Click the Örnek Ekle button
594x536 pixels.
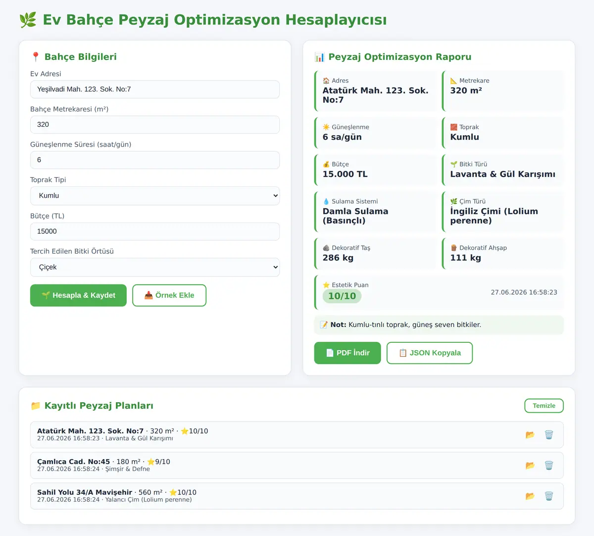[x=169, y=295]
